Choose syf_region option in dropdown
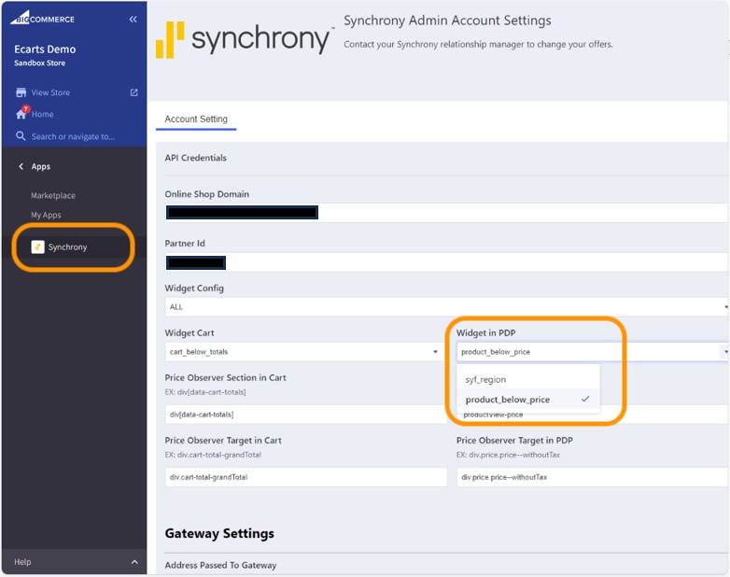The image size is (730, 577). (x=528, y=379)
